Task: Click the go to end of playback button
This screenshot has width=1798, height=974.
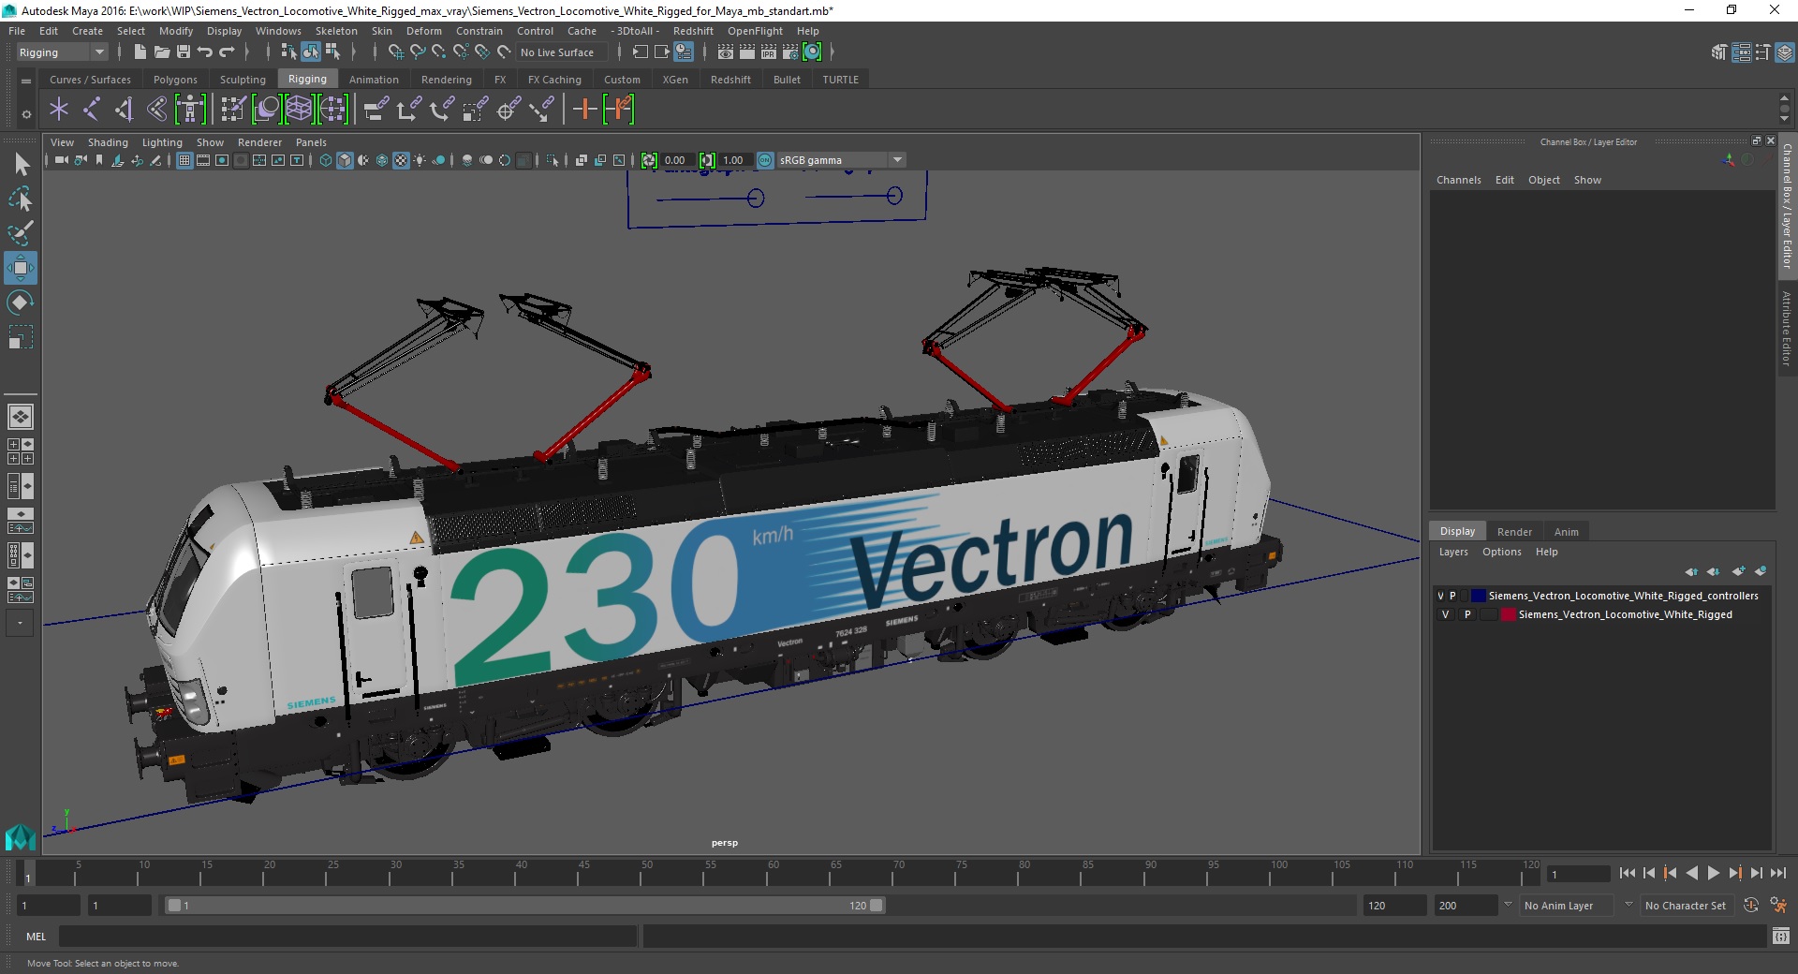Action: [x=1777, y=873]
